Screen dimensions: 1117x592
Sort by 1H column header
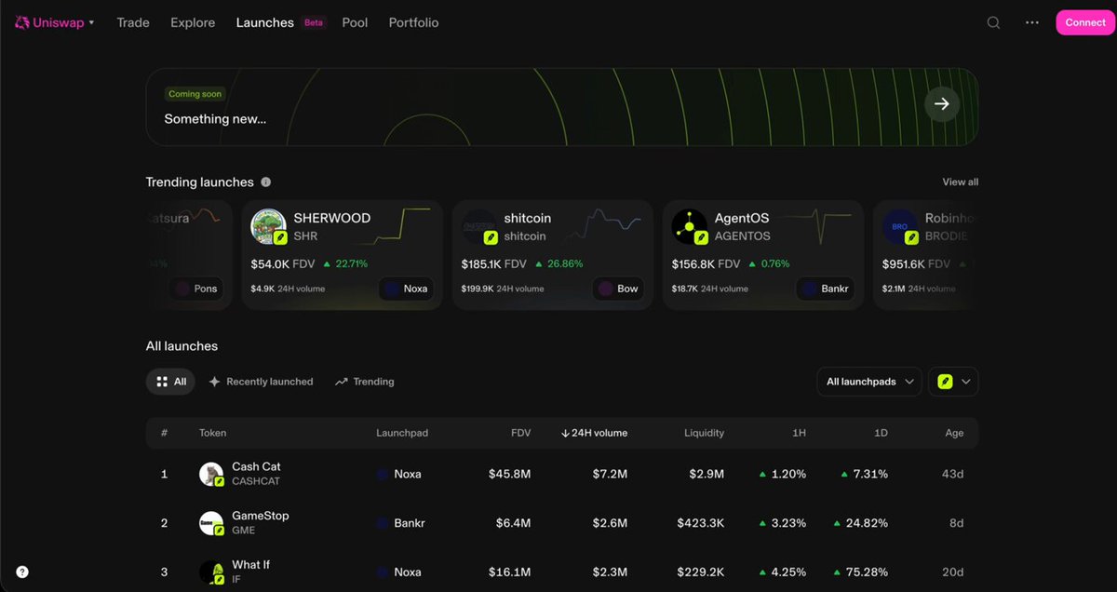(x=799, y=433)
